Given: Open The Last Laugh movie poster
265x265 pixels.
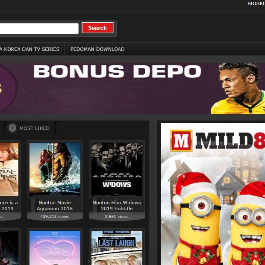Looking at the screenshot, I should point(117,248).
